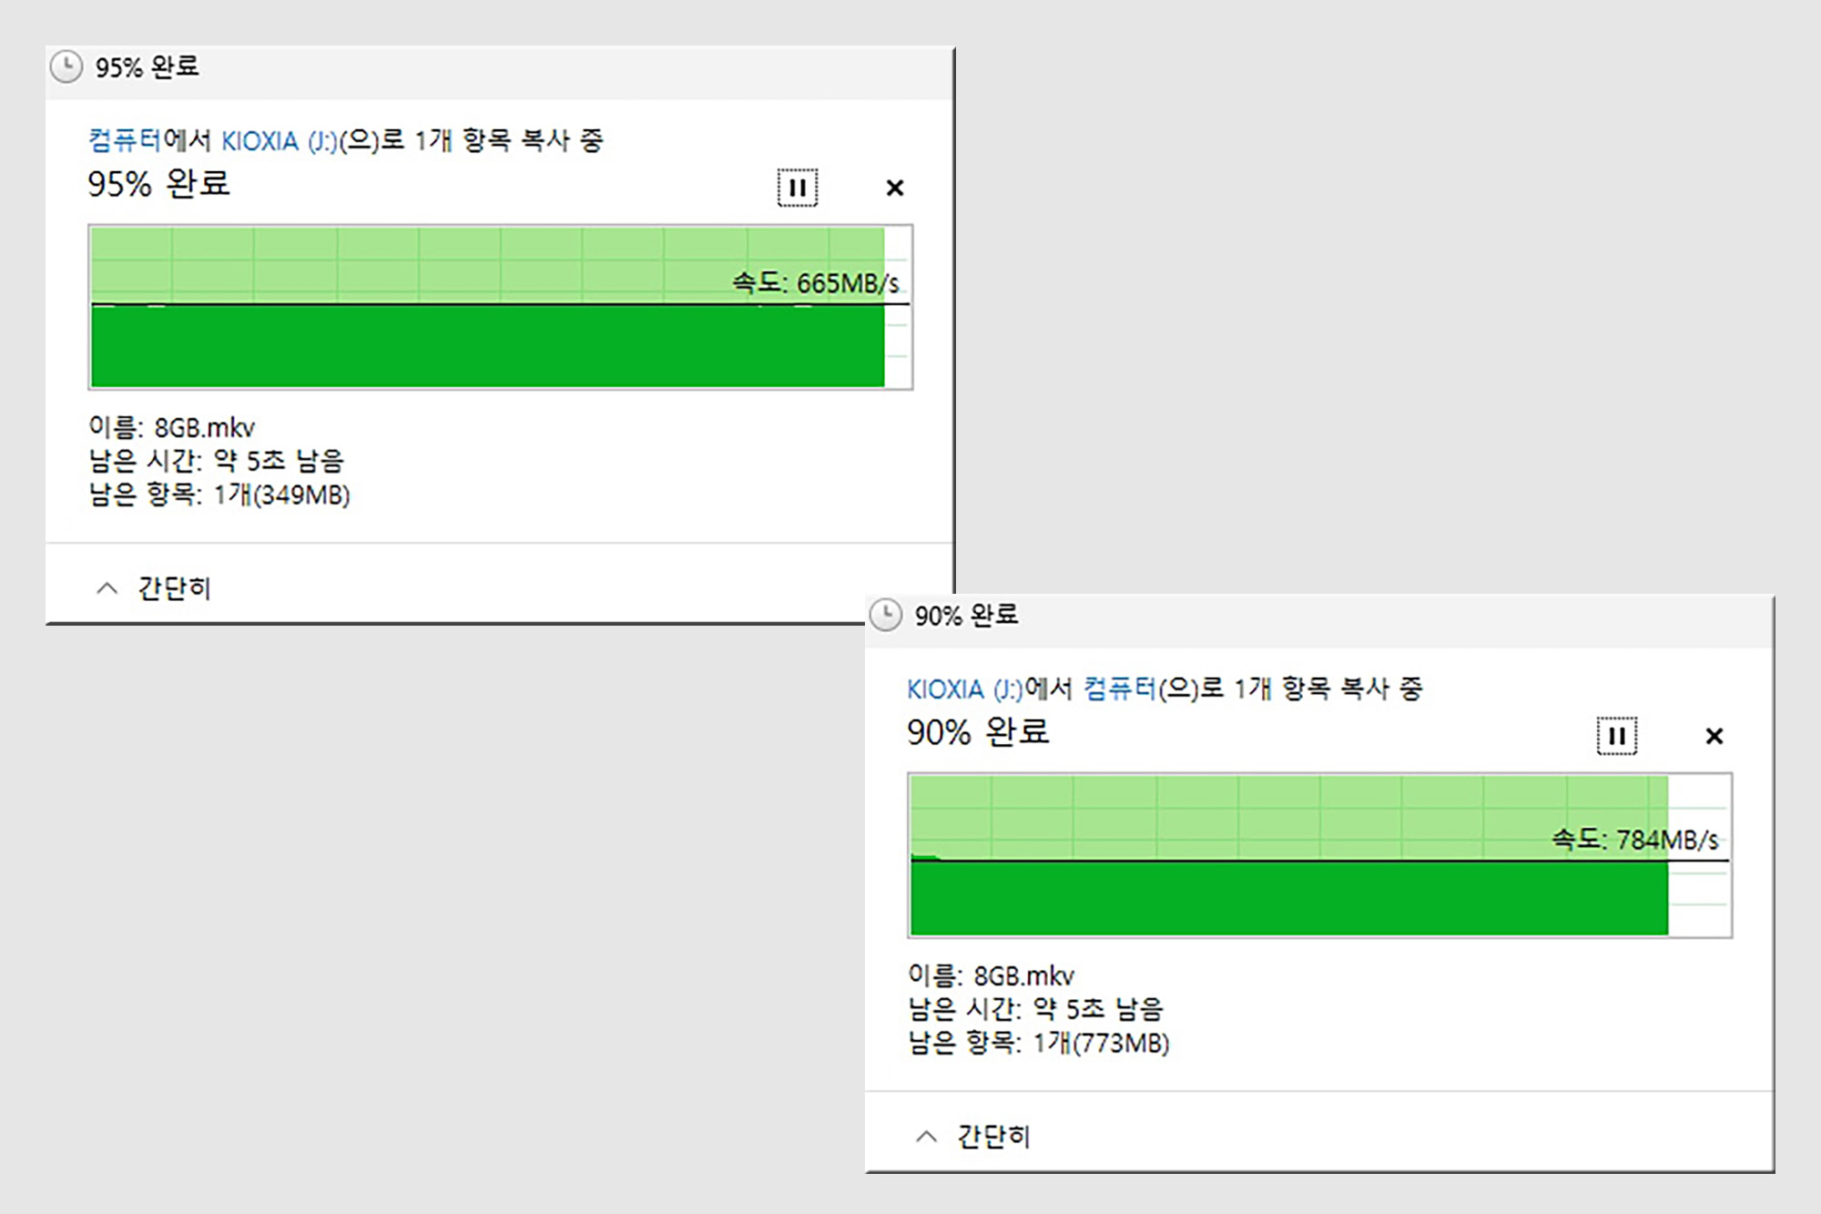
Task: Collapse details of the 95% copy dialog
Action: pos(107,588)
